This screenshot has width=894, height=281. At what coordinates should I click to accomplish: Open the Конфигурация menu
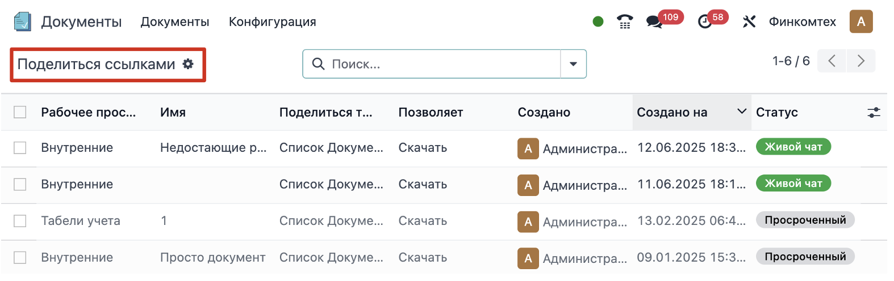[272, 22]
